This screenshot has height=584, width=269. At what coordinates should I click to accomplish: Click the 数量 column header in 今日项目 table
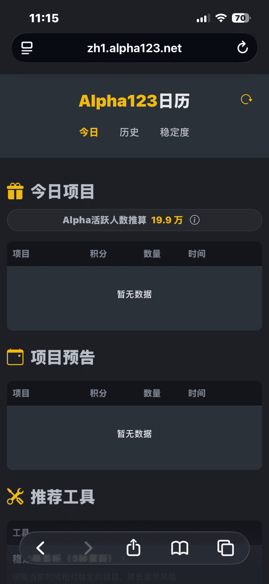click(x=152, y=254)
